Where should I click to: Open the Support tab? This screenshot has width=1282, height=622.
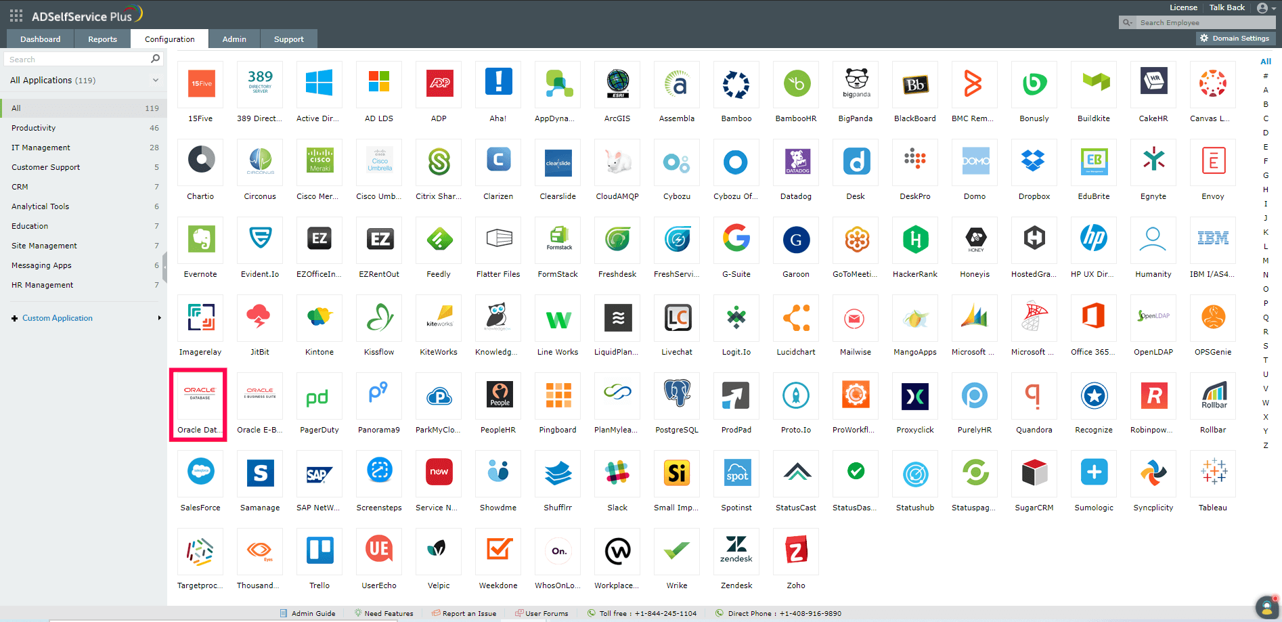click(x=289, y=39)
